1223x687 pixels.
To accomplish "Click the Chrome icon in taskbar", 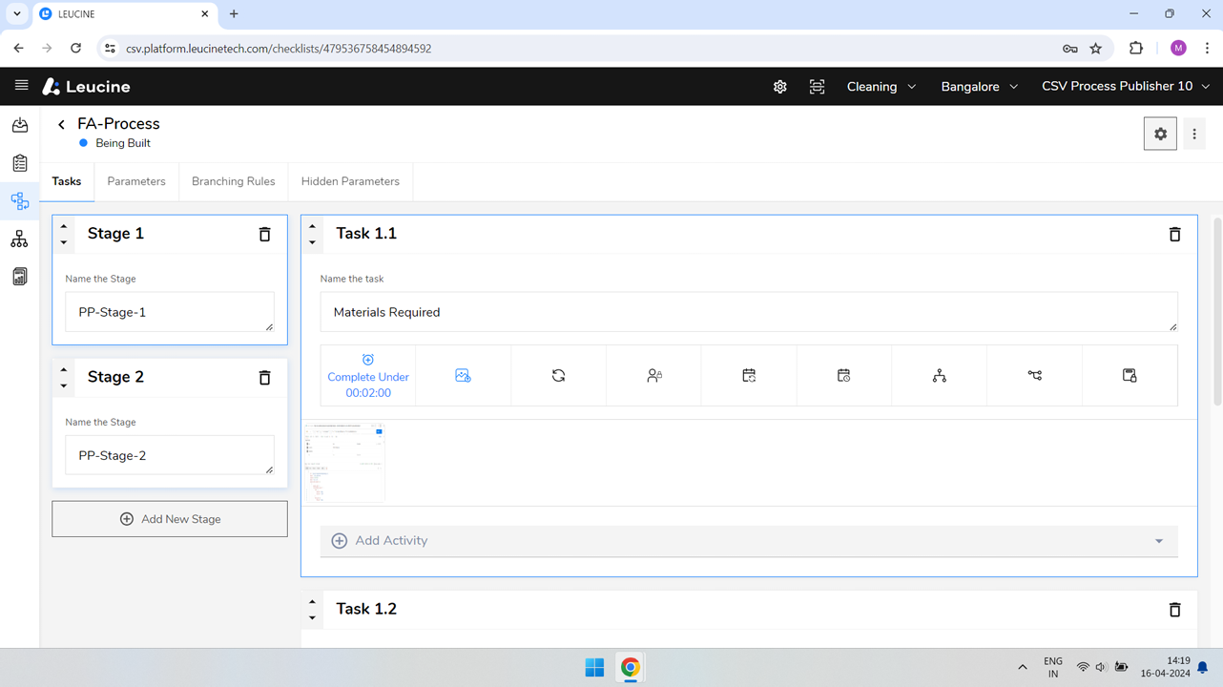I will (631, 668).
